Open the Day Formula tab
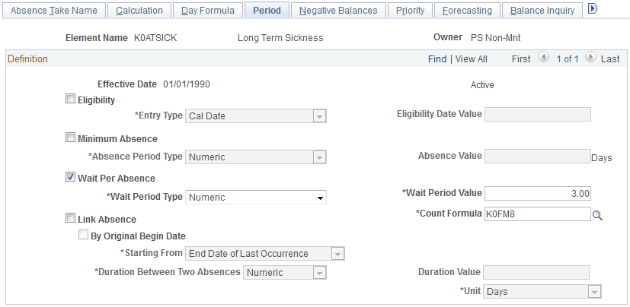The width and height of the screenshot is (630, 307). click(208, 11)
